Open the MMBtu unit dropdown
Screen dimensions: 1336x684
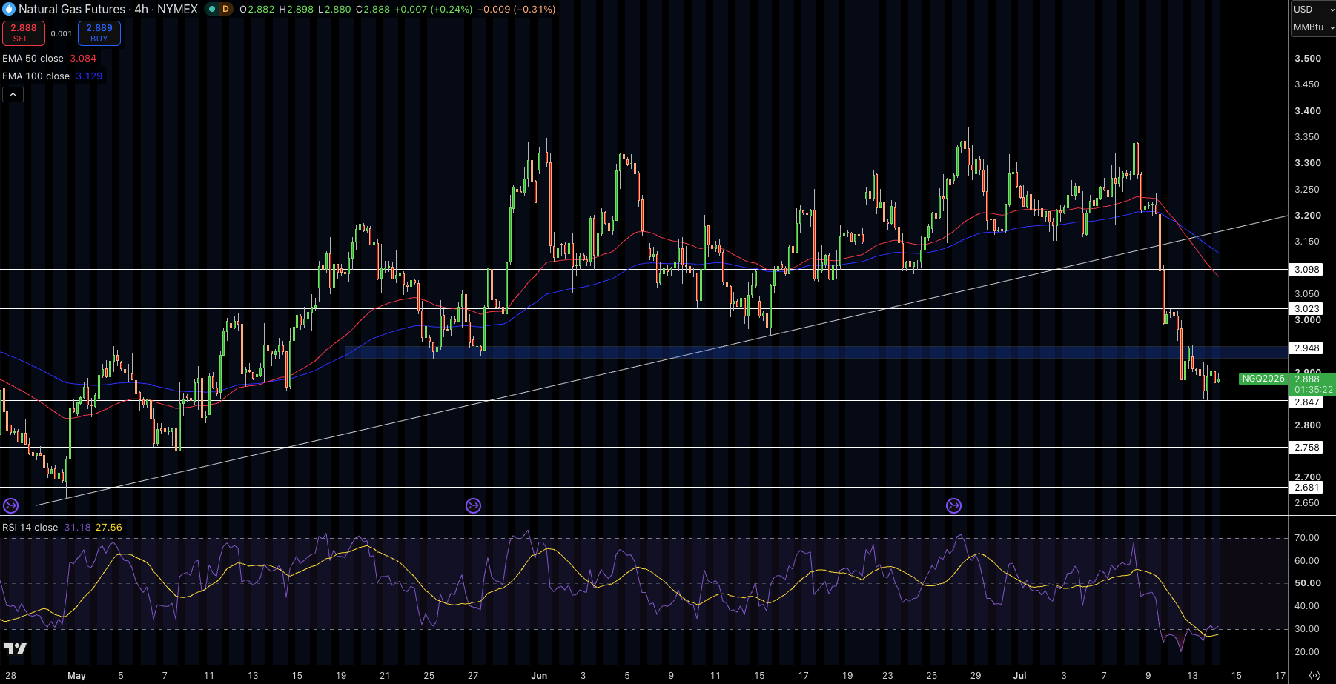pos(1313,27)
